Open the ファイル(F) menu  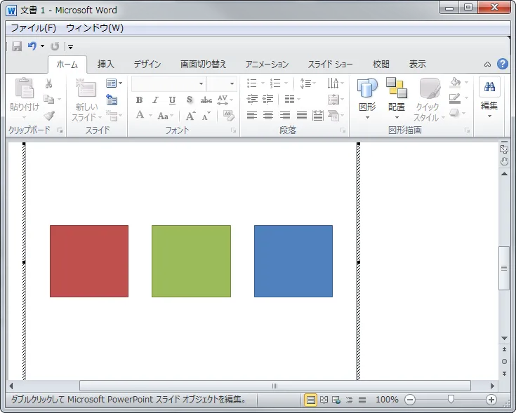33,28
